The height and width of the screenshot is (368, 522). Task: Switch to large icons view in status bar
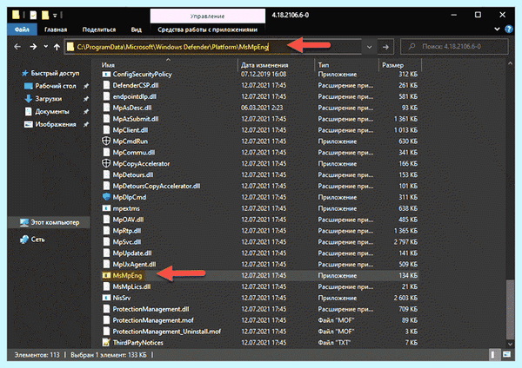(x=506, y=355)
